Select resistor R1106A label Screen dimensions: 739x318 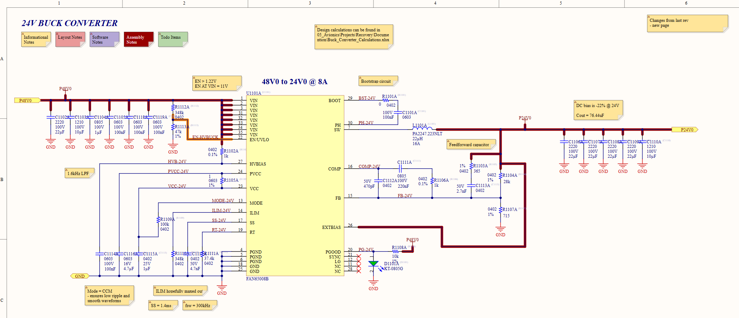[441, 180]
